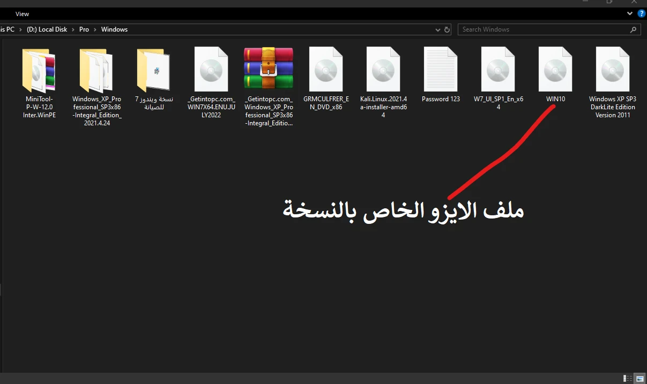The image size is (647, 384).
Task: Select the WIN10 ISO file icon
Action: click(555, 70)
